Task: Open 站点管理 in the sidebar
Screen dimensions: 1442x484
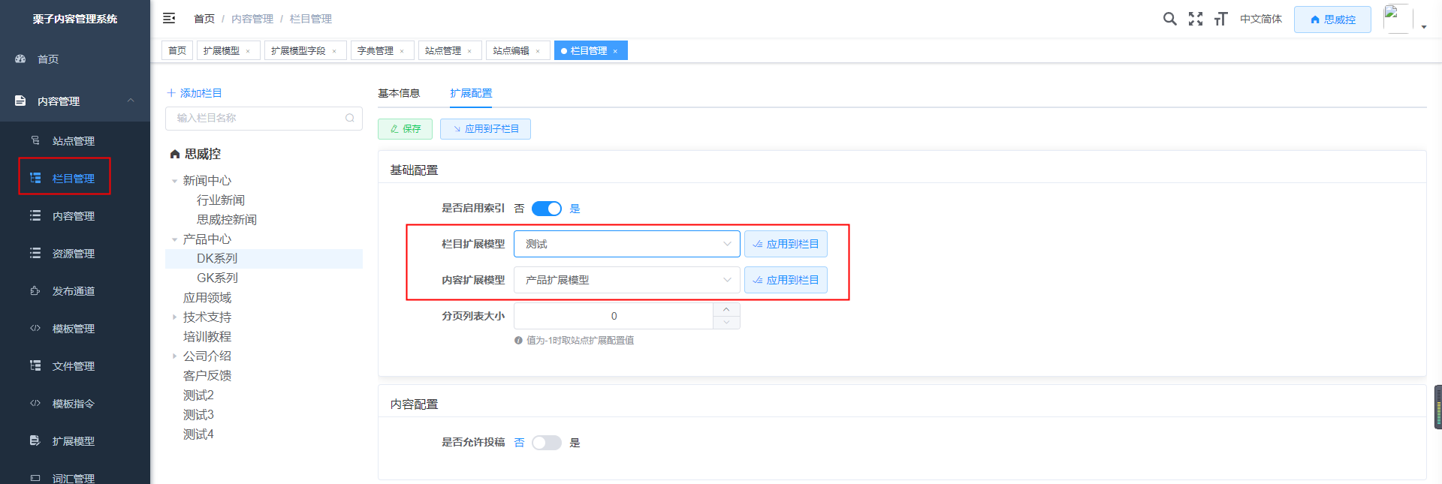Action: (73, 141)
